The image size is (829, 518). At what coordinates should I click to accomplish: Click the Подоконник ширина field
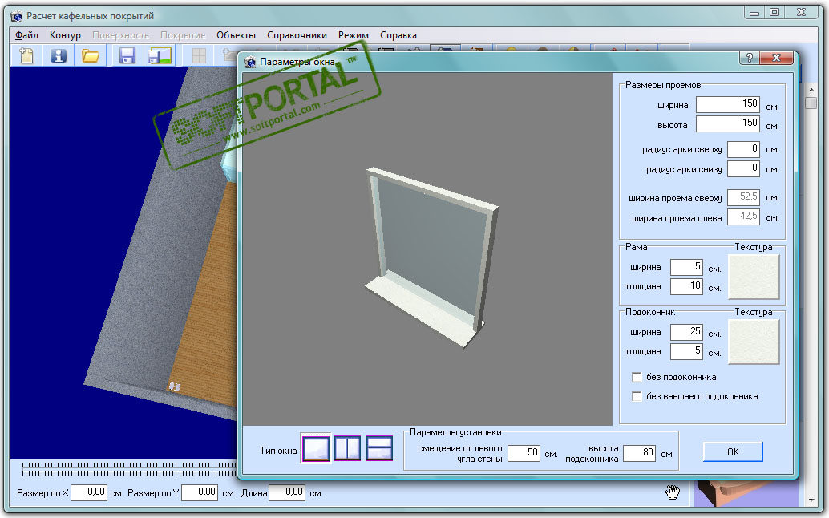click(686, 332)
